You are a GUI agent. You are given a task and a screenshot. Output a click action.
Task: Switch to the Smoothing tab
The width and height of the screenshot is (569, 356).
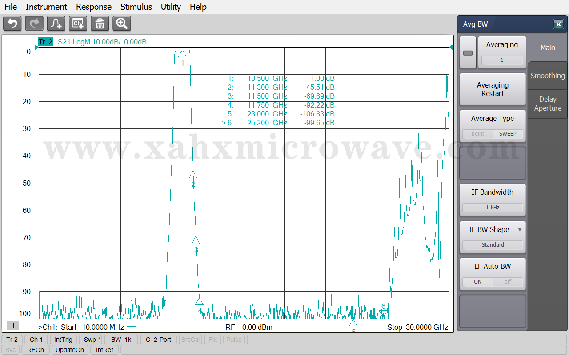[x=548, y=76]
